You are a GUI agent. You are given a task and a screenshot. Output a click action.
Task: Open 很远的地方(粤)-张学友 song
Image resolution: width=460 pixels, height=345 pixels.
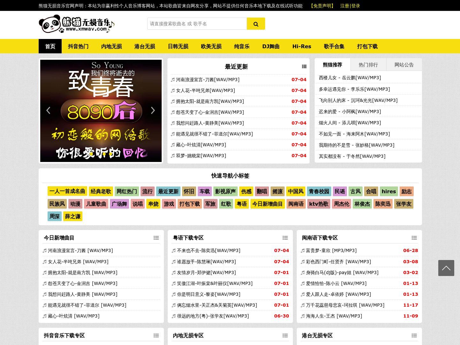(213, 316)
